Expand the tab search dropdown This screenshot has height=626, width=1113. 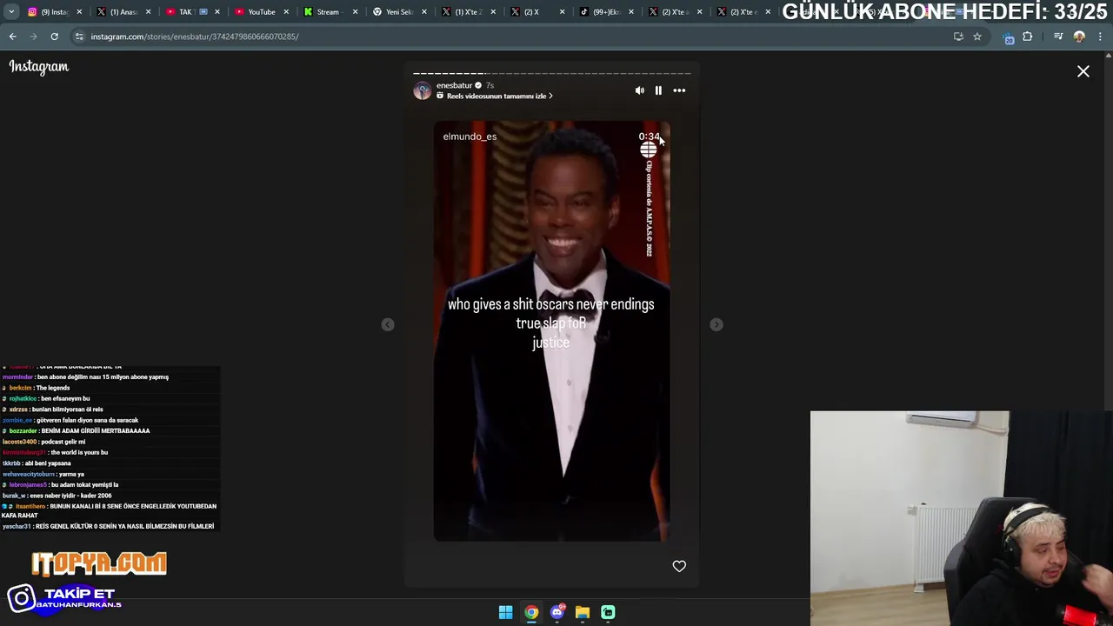click(x=12, y=12)
